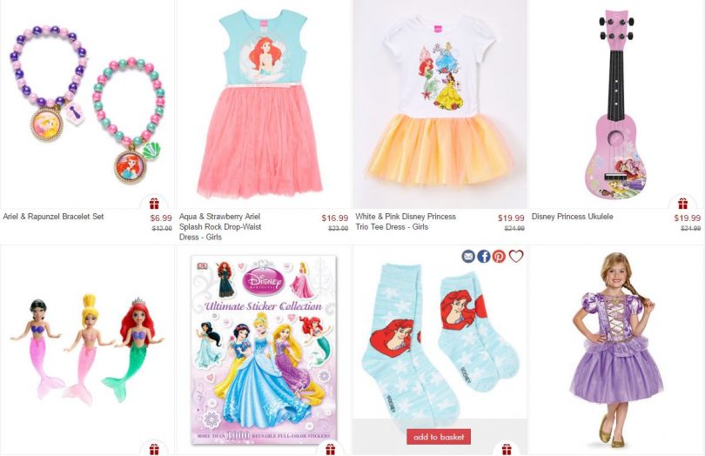705x456 pixels.
Task: Click gift icon under mermaid dolls
Action: [x=154, y=449]
